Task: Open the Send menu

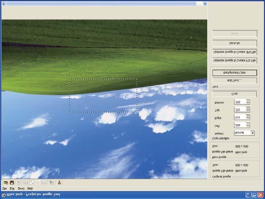Action: point(21,188)
